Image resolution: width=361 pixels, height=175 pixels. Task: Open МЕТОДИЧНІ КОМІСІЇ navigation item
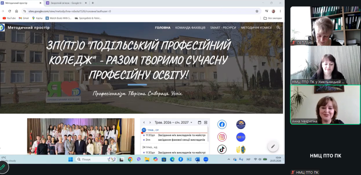tap(256, 28)
